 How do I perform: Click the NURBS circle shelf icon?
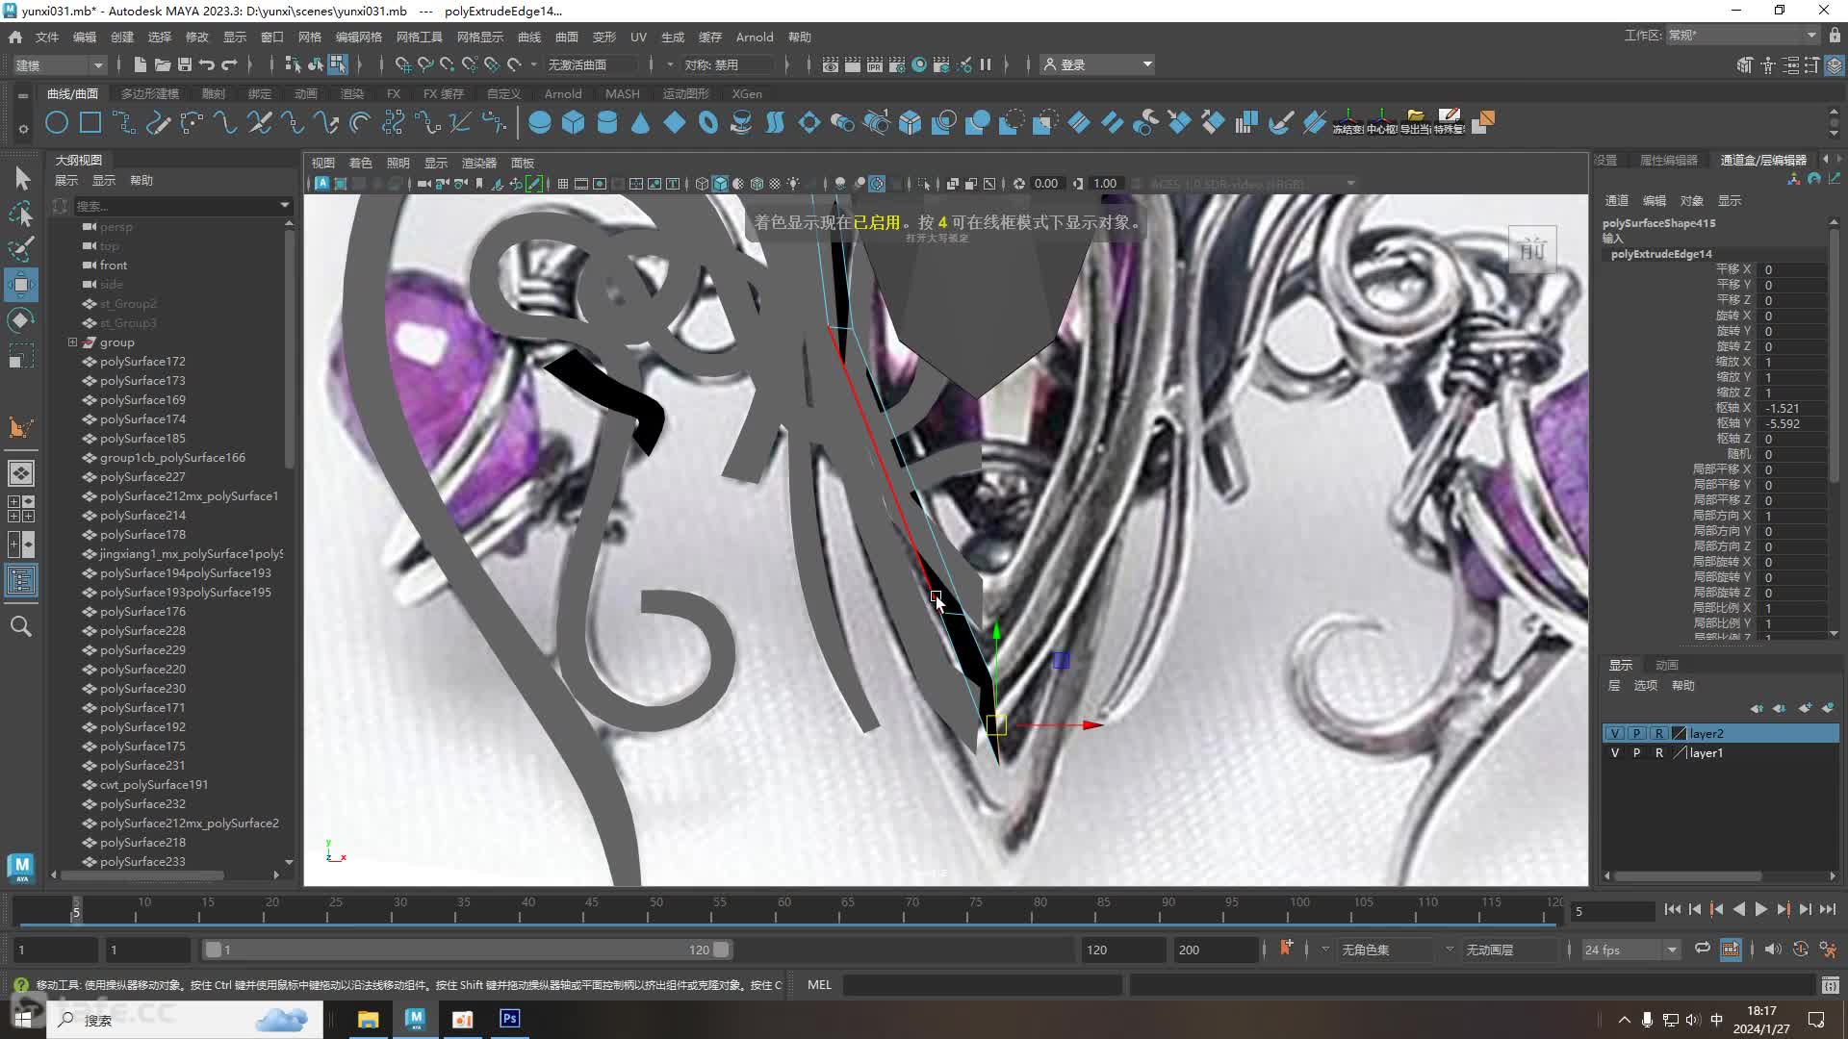coord(57,123)
